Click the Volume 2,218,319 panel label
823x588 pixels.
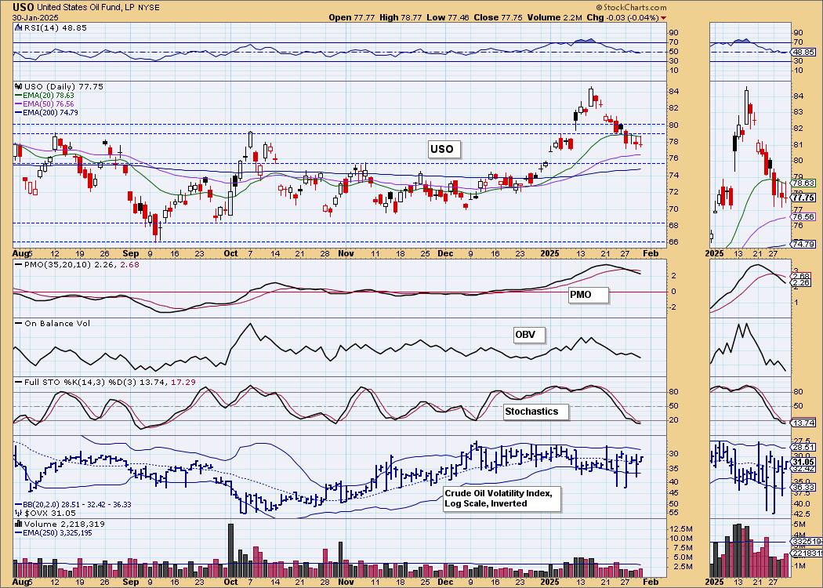64,524
